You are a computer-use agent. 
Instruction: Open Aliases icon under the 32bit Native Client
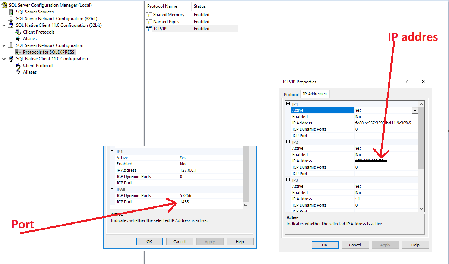coord(18,39)
